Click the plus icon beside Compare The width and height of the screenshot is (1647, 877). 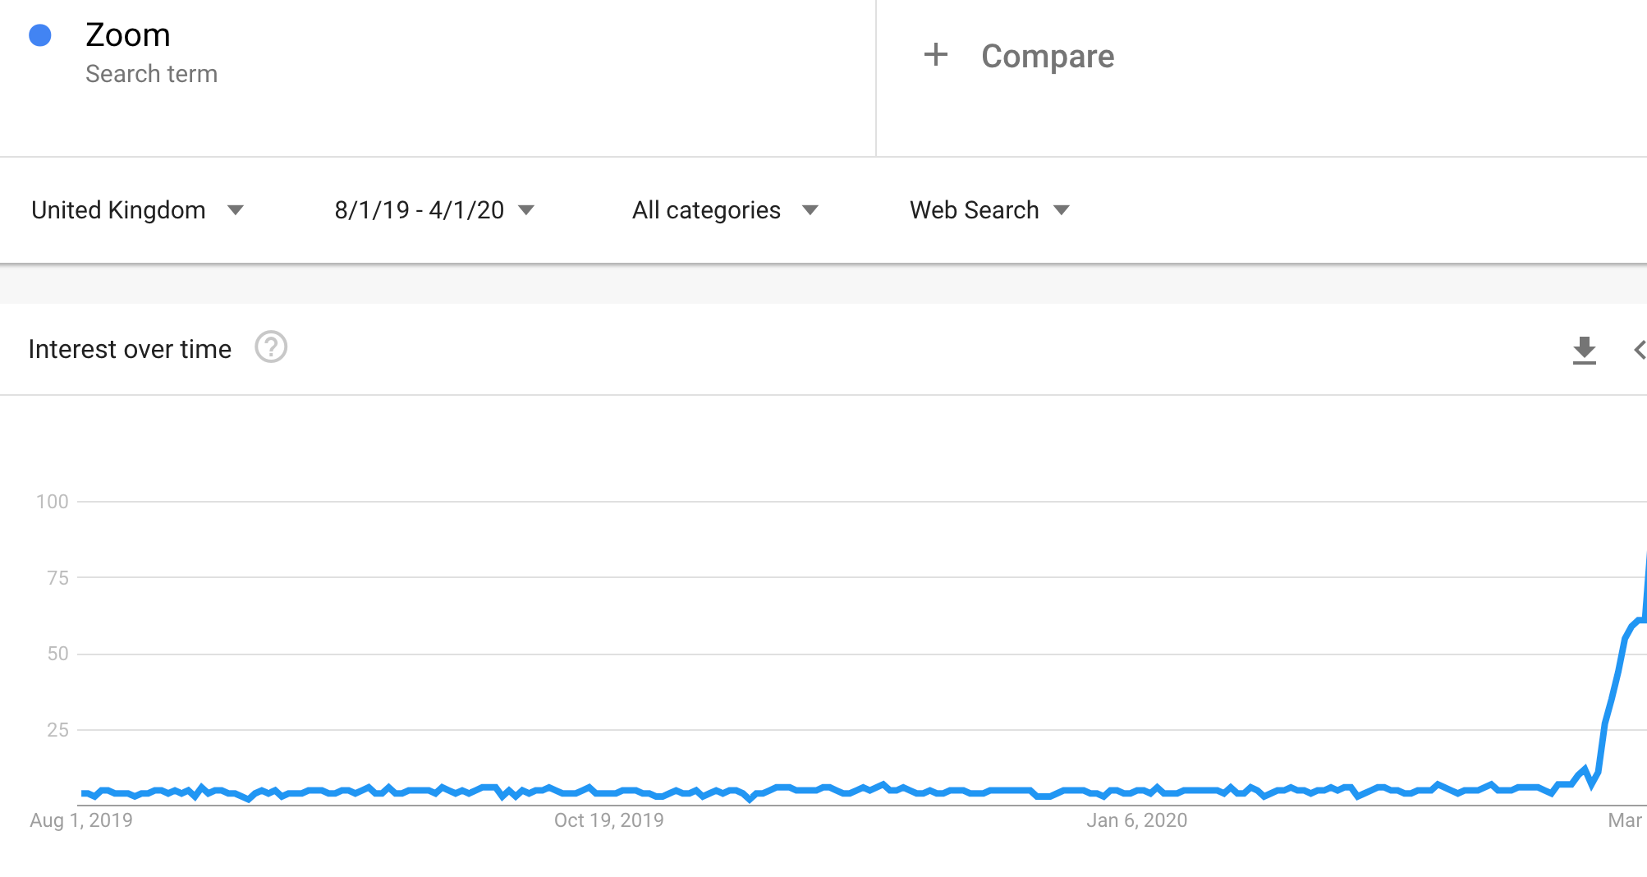pos(935,55)
